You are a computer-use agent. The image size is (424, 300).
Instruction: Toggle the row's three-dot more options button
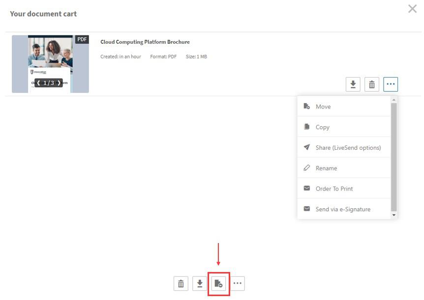391,84
